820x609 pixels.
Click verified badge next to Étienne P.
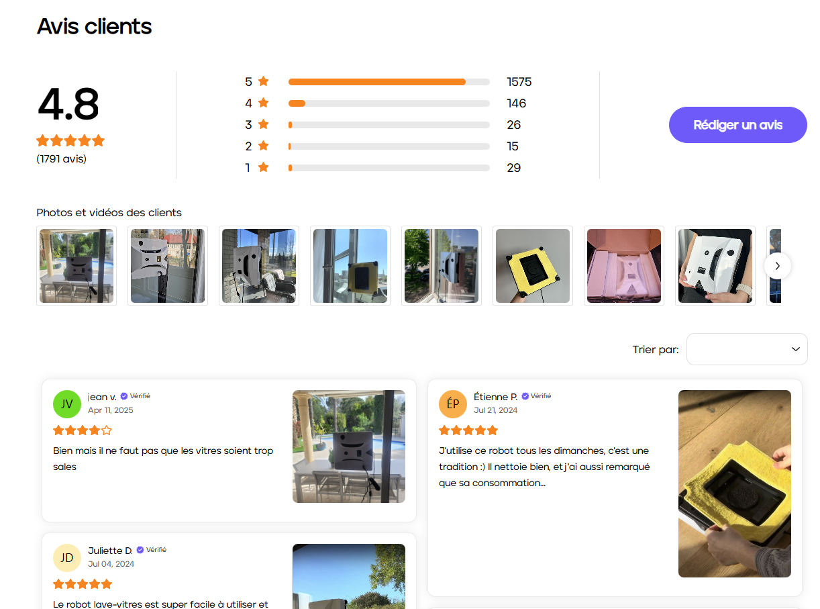[525, 396]
